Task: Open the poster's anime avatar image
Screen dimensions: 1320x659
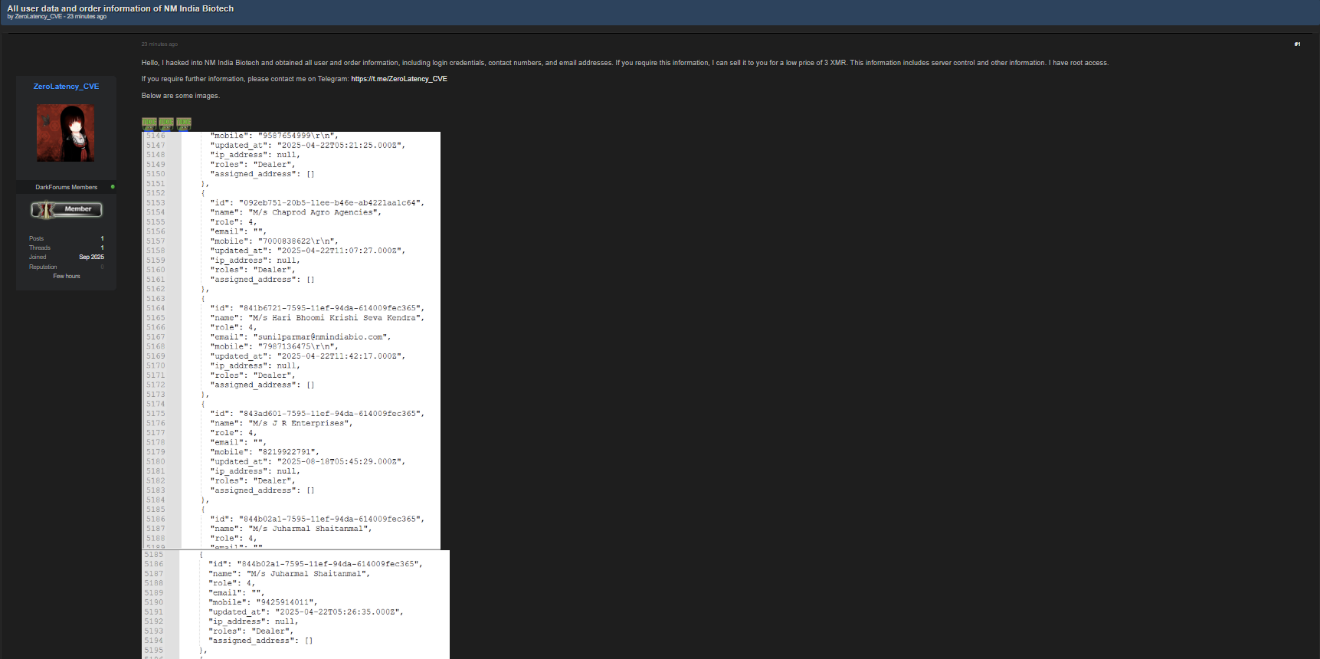Action: [66, 133]
